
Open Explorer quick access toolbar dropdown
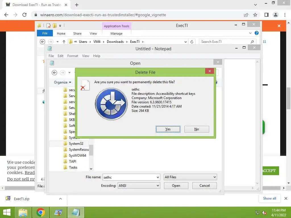pos(60,26)
